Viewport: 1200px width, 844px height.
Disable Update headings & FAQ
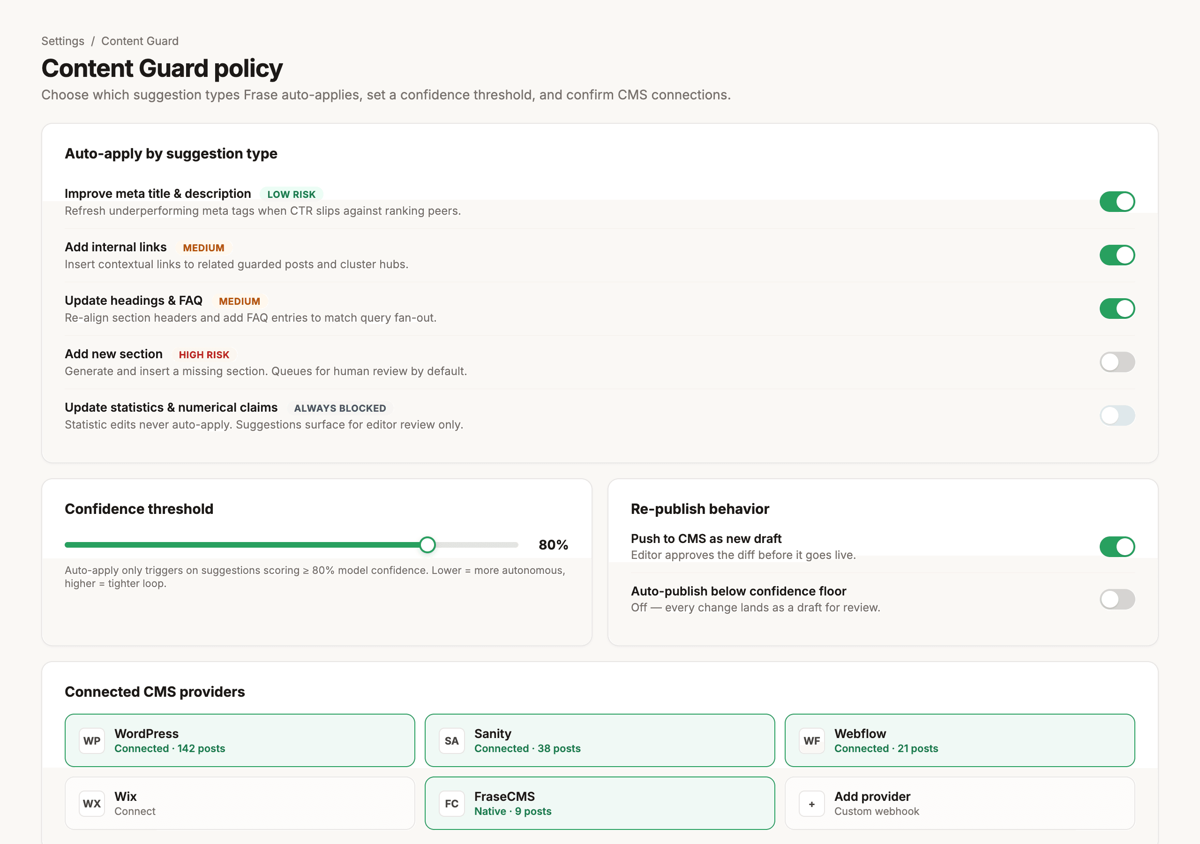pos(1117,309)
